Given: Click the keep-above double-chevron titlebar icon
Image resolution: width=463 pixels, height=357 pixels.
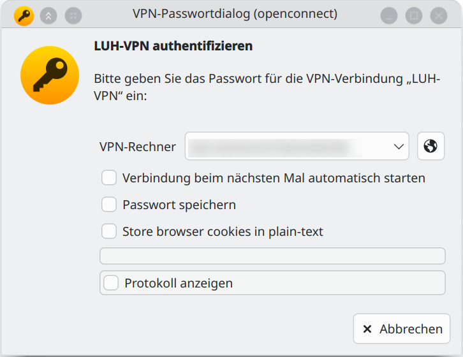Looking at the screenshot, I should point(48,15).
